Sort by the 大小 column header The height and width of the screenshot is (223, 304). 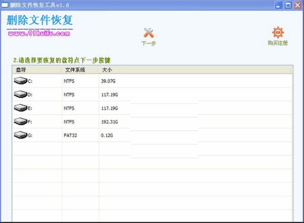point(195,70)
